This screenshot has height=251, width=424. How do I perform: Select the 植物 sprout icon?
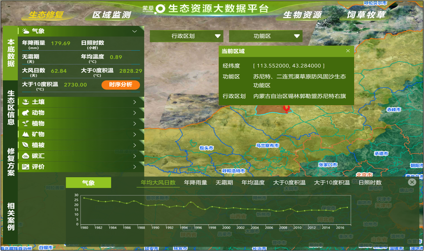[26, 123]
